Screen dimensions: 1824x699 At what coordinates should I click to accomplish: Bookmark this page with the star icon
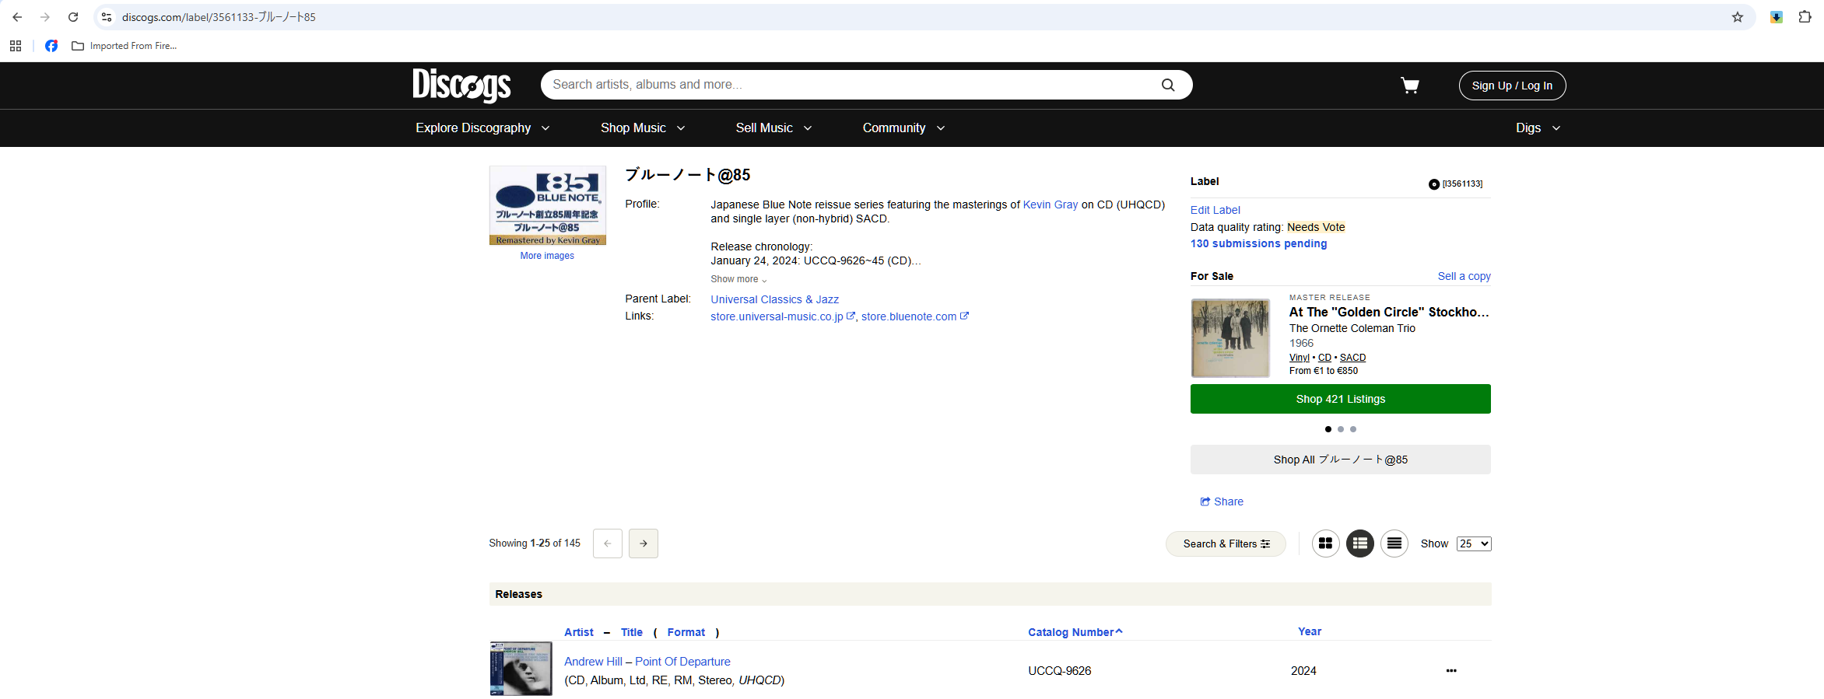click(x=1737, y=17)
